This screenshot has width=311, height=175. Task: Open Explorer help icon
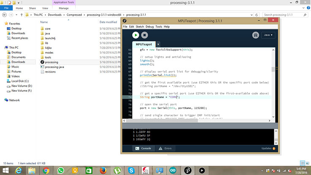click(x=308, y=8)
